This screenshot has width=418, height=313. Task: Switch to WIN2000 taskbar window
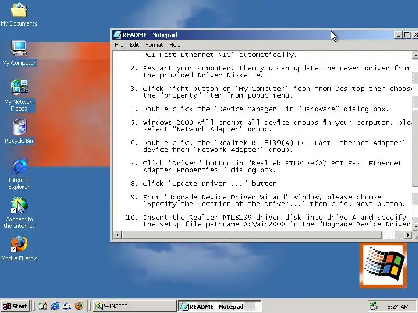coord(134,306)
